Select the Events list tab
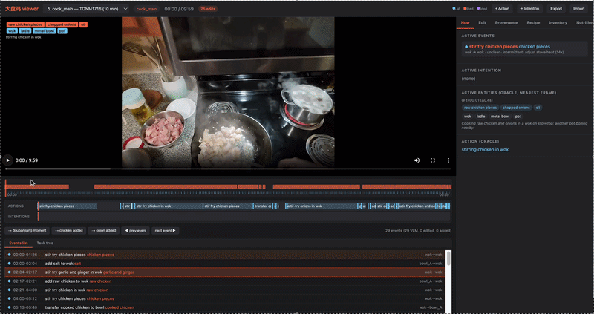Viewport: 594px width, 314px height. [x=18, y=243]
